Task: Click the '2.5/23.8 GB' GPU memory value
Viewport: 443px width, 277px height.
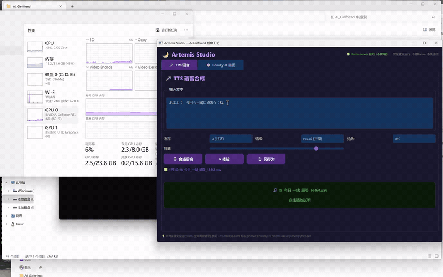Action: point(101,163)
